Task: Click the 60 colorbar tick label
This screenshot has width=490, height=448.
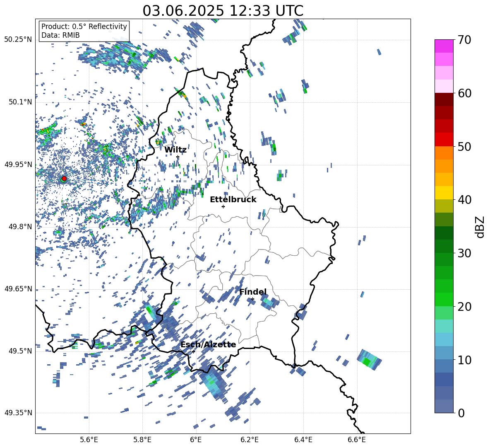Action: point(464,93)
